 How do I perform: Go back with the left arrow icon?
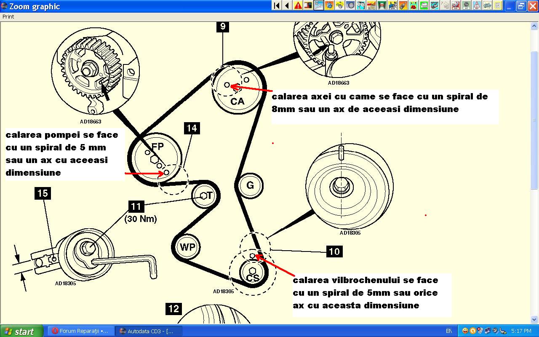click(x=287, y=5)
